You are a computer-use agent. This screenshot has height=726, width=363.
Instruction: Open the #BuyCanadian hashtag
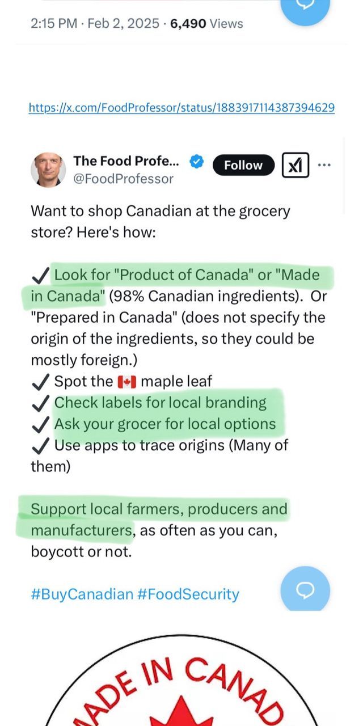[82, 594]
